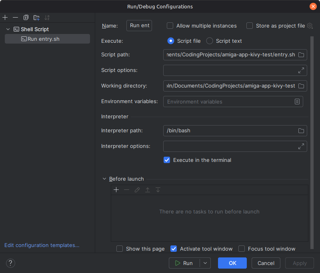
Task: Browse for Working directory folder icon
Action: pos(301,86)
